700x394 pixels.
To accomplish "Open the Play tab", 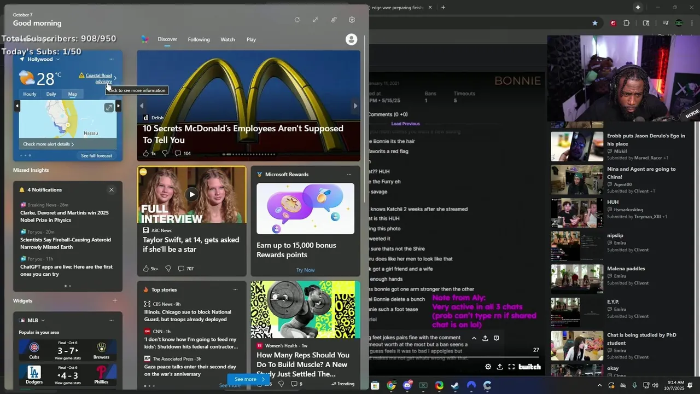I will click(251, 39).
